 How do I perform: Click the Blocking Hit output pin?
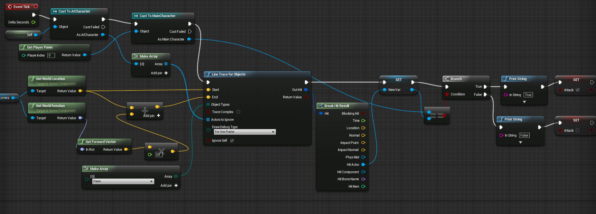click(x=363, y=113)
